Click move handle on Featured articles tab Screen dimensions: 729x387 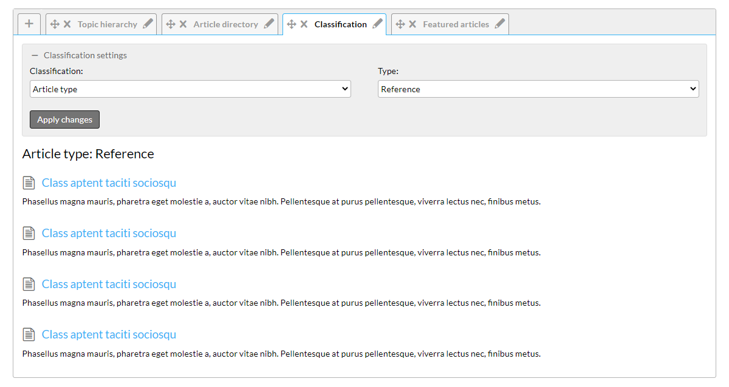pyautogui.click(x=400, y=24)
